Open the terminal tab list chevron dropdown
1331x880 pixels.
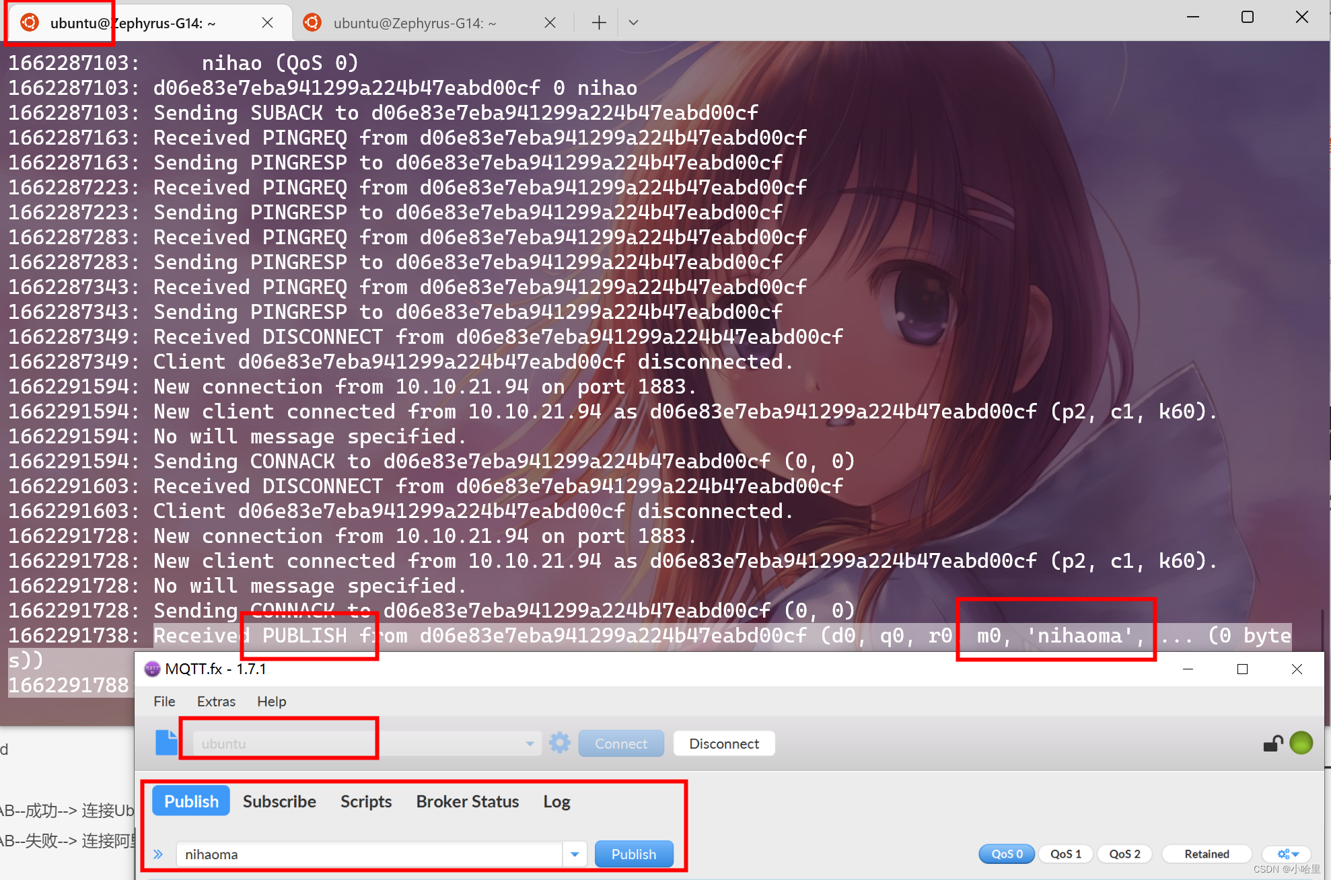coord(633,23)
